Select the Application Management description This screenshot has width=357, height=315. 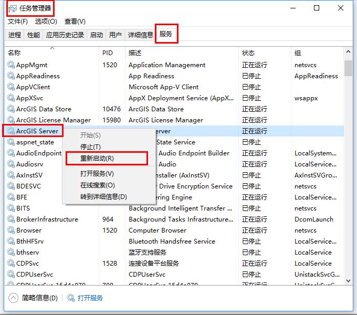167,65
